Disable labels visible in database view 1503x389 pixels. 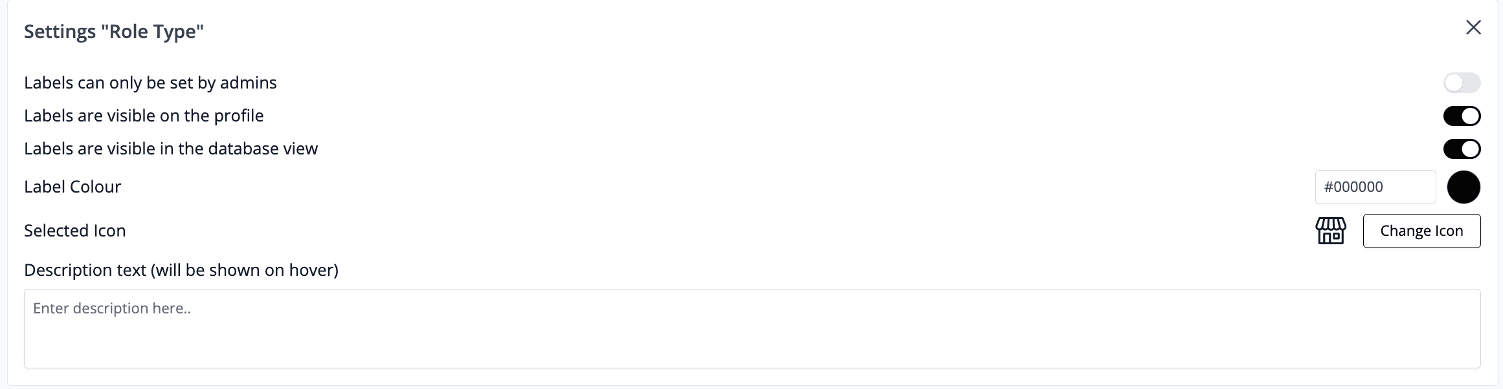pyautogui.click(x=1462, y=149)
